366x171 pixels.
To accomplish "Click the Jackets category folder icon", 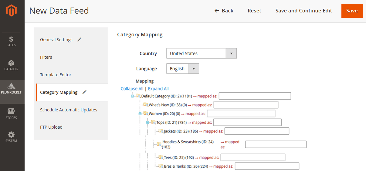I will click(x=161, y=131).
